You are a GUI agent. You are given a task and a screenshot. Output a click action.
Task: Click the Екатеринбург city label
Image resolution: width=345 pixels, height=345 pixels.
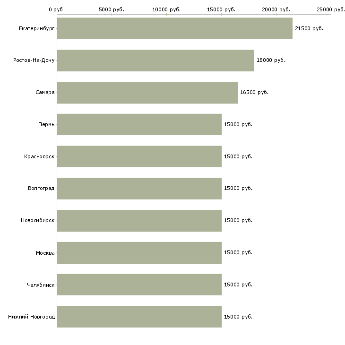[37, 28]
